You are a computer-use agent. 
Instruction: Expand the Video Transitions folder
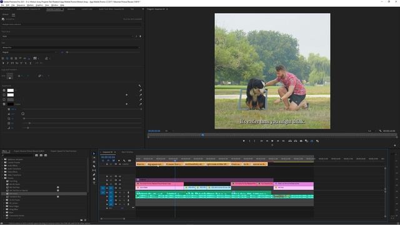[x=2, y=175]
